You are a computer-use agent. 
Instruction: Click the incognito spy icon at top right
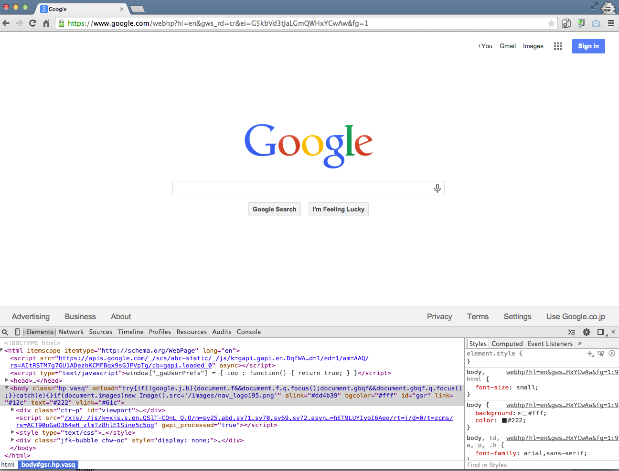pos(608,7)
